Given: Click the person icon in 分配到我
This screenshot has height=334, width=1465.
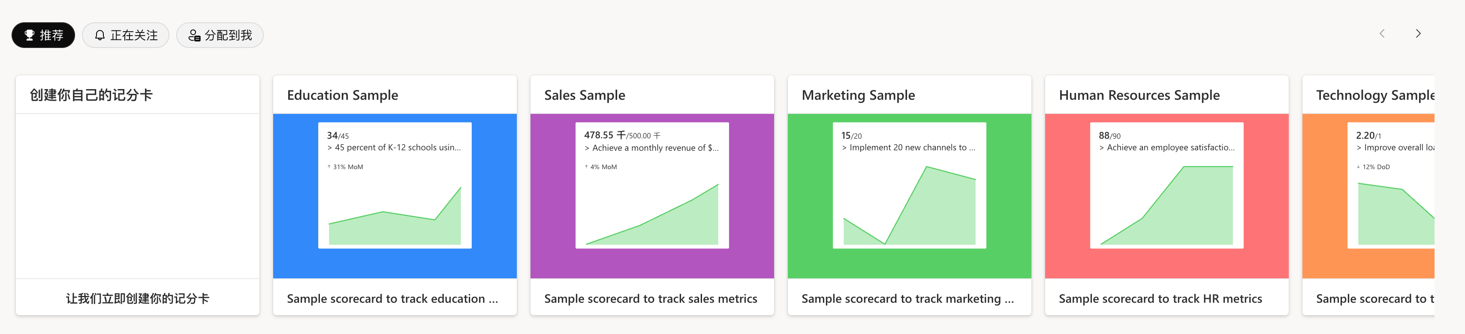Looking at the screenshot, I should 194,36.
